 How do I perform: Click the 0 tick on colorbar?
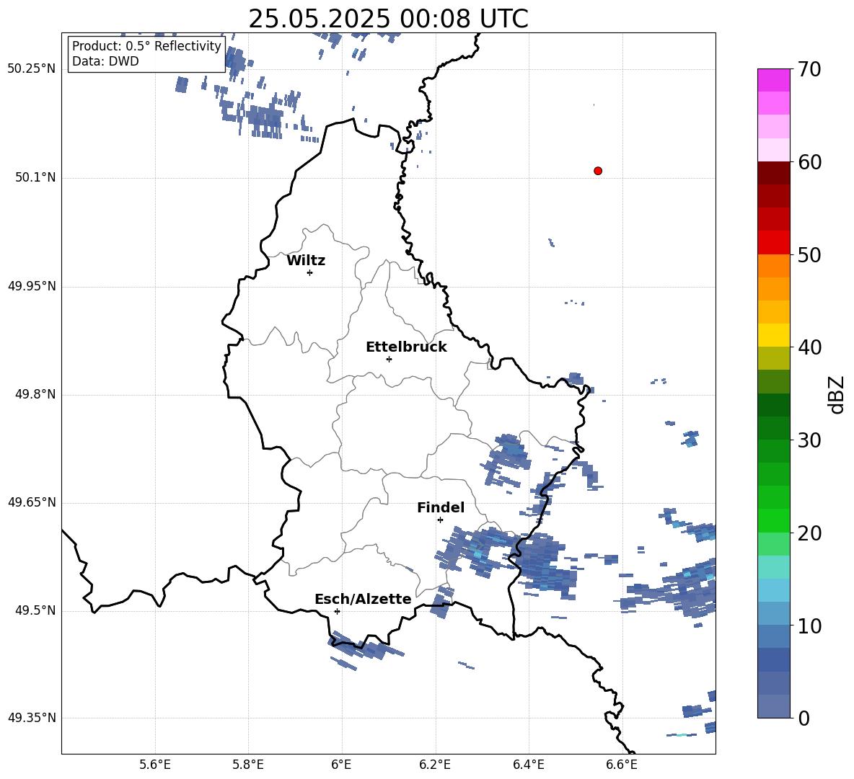pos(804,718)
